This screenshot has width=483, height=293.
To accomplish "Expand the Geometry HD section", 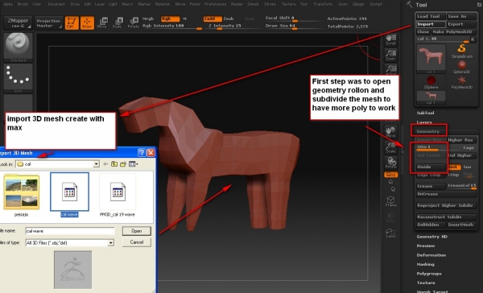I will click(x=431, y=237).
